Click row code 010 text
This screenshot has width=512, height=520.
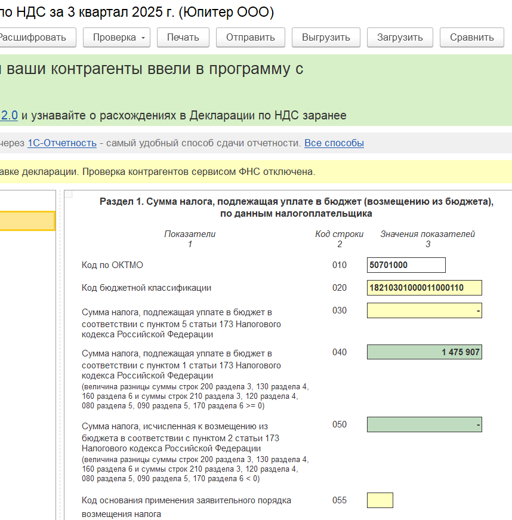340,265
